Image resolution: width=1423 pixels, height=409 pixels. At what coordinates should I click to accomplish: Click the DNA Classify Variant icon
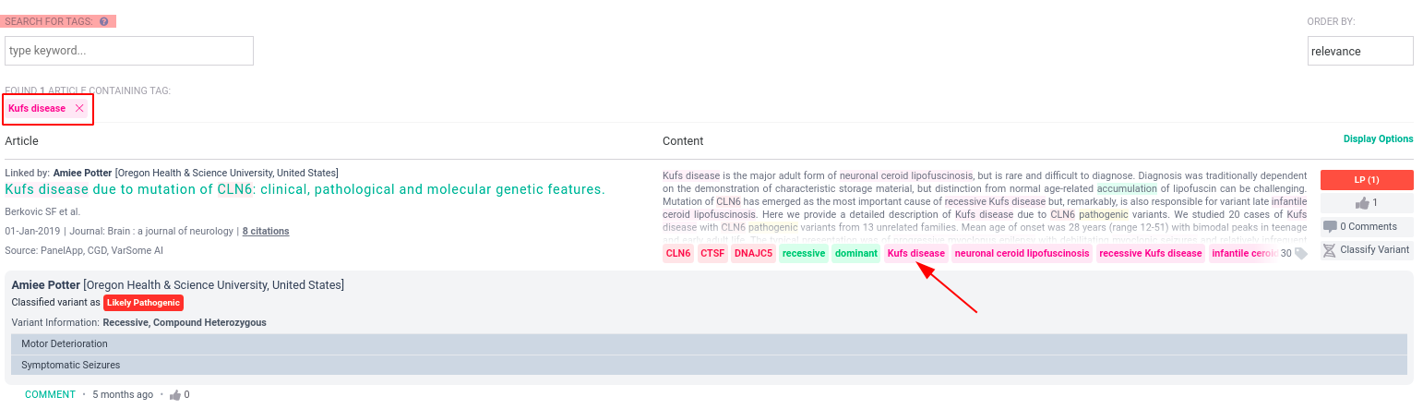(x=1329, y=250)
